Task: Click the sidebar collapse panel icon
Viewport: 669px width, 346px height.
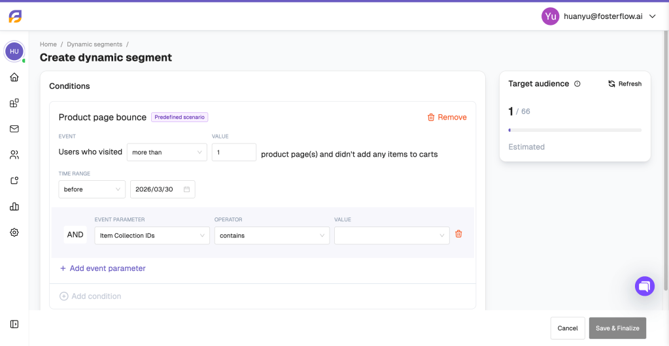Action: pyautogui.click(x=14, y=324)
